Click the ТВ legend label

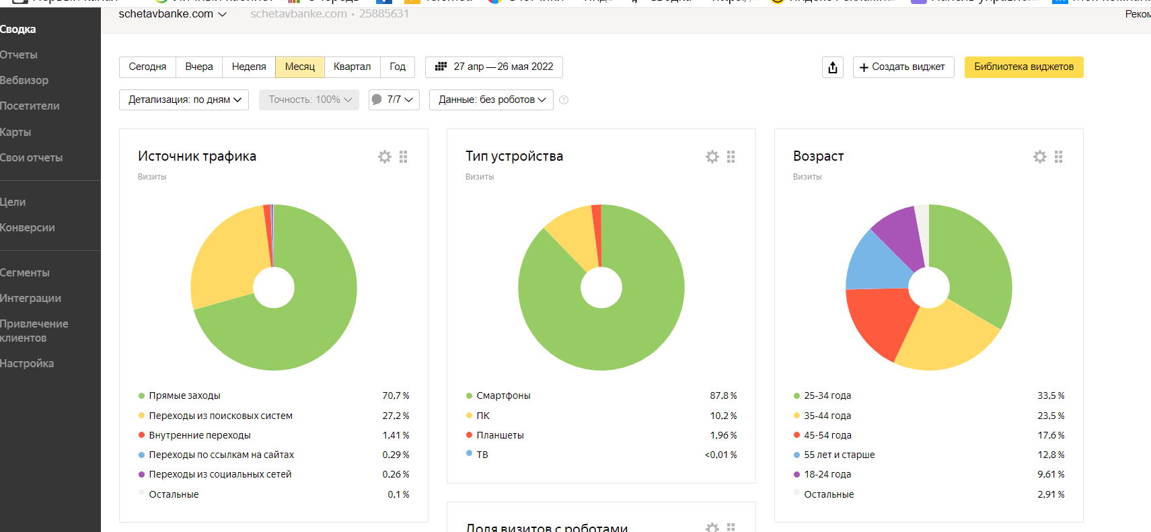point(482,455)
